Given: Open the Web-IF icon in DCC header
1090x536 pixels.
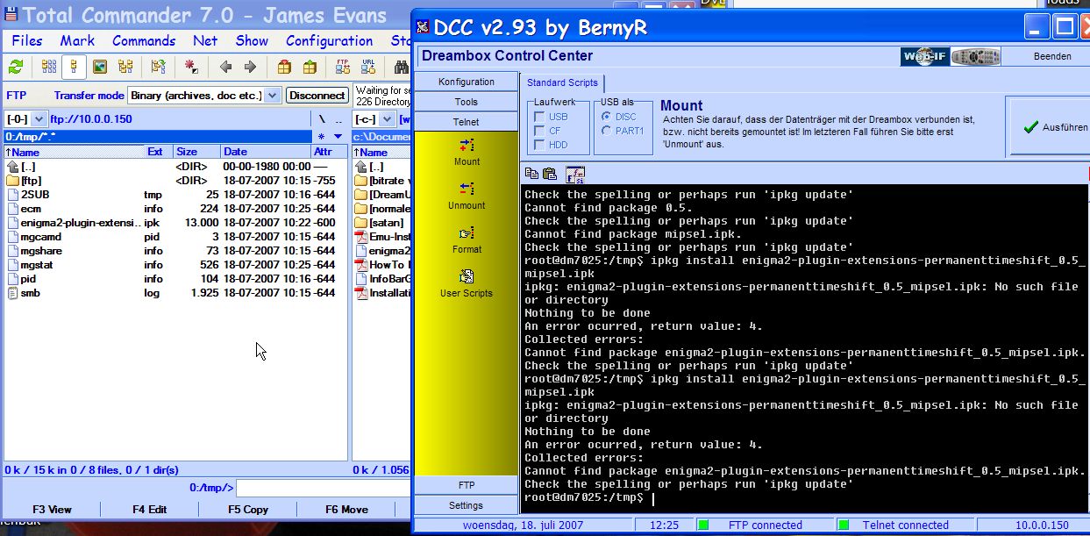Looking at the screenshot, I should [x=925, y=56].
